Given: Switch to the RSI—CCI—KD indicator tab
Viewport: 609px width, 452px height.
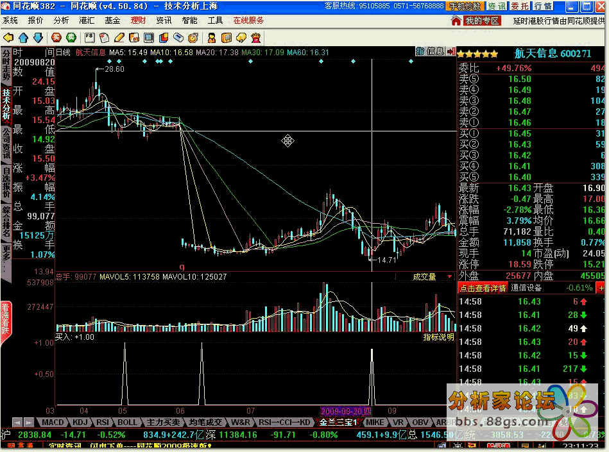Looking at the screenshot, I should click(285, 422).
